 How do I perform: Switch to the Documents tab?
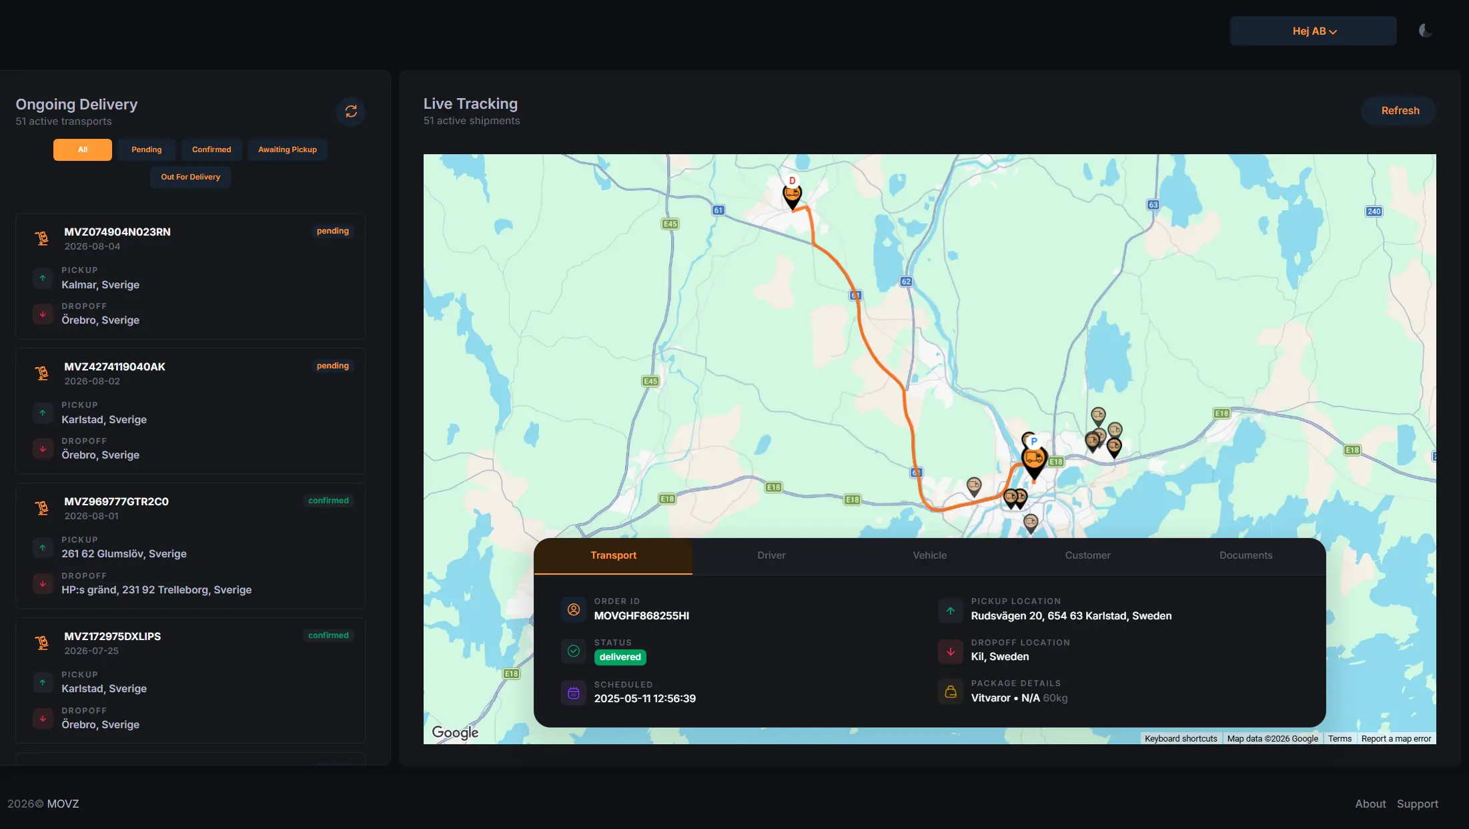click(1246, 555)
